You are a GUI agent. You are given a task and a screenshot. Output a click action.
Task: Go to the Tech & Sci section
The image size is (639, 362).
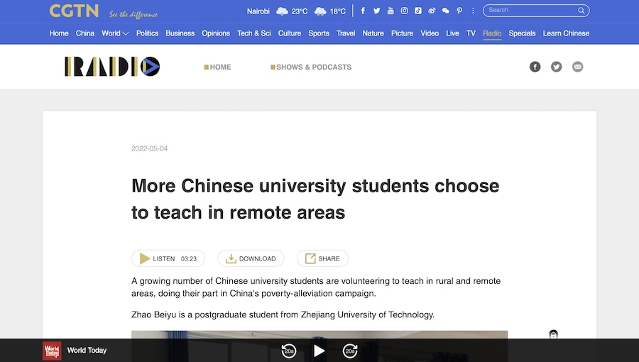(x=253, y=33)
